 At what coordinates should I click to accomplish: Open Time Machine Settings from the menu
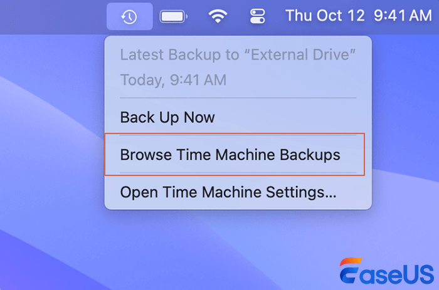point(228,192)
